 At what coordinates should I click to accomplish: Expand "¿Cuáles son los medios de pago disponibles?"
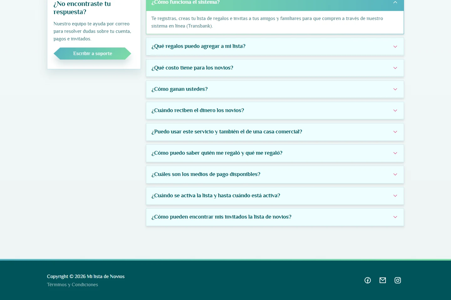pyautogui.click(x=275, y=174)
